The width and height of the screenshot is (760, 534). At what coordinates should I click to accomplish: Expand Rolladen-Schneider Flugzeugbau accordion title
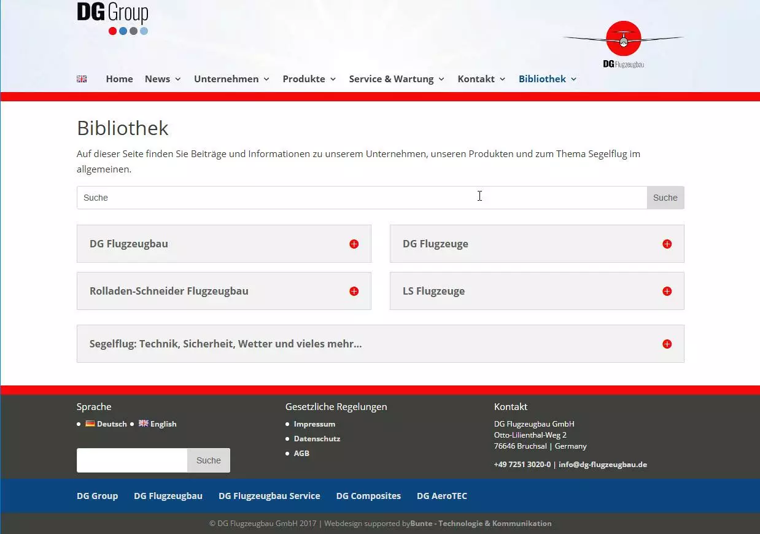pos(169,291)
